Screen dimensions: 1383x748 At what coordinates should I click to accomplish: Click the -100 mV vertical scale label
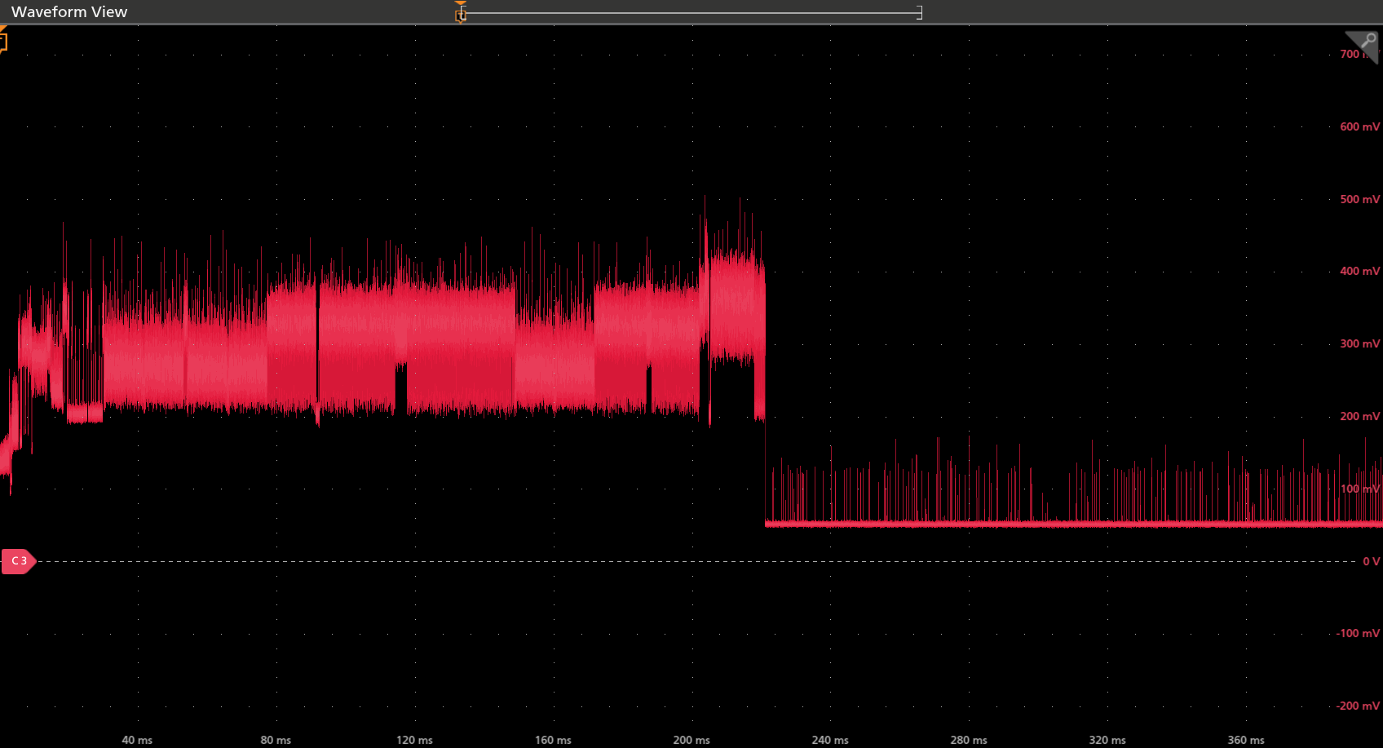pyautogui.click(x=1358, y=634)
